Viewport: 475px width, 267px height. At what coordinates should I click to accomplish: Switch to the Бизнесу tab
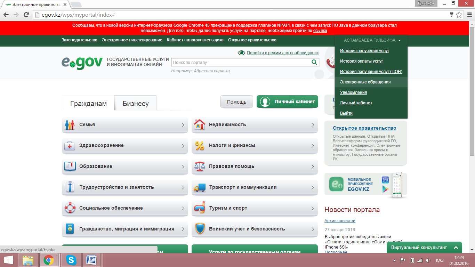tap(136, 103)
